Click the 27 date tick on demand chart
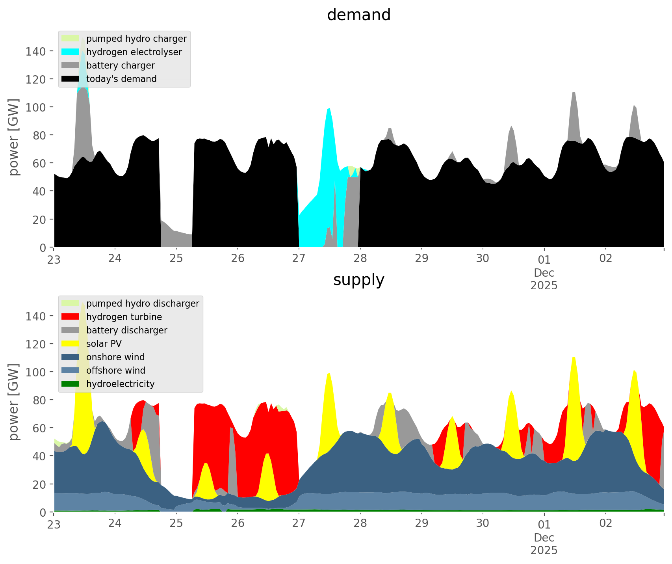672x564 pixels. click(x=299, y=259)
